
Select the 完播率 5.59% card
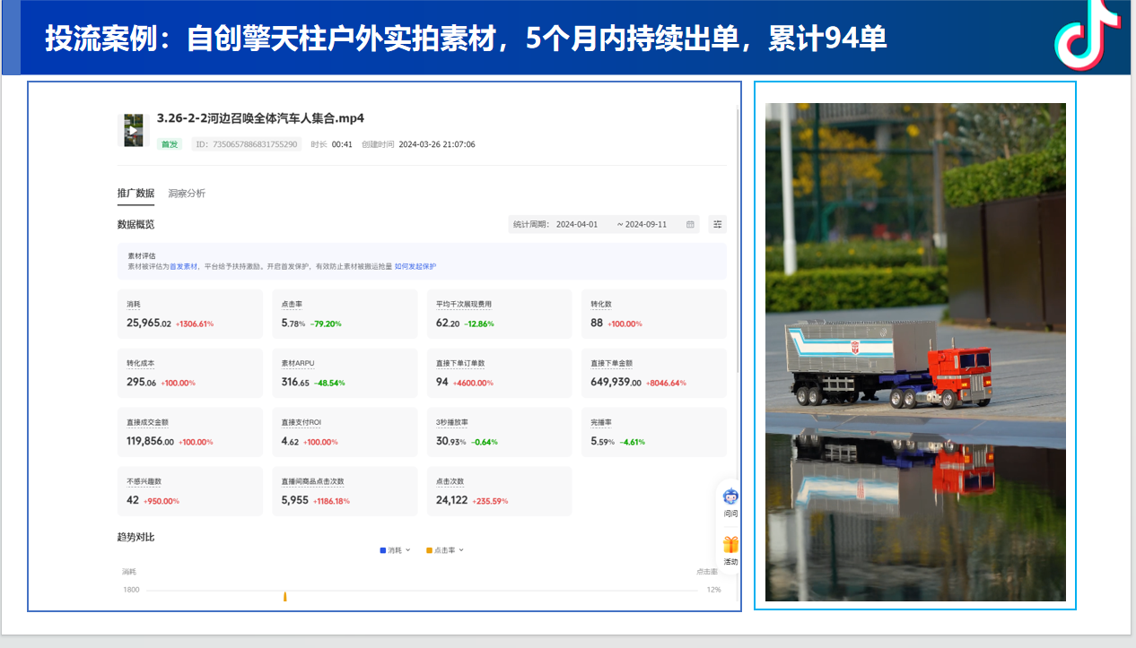click(x=654, y=432)
